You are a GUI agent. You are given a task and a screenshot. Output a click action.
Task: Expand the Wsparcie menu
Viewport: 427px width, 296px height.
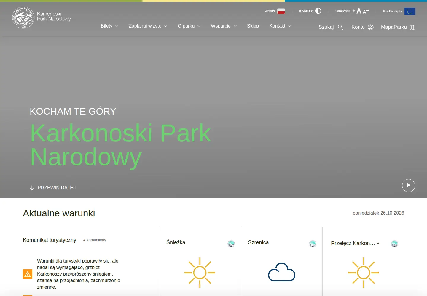[224, 26]
